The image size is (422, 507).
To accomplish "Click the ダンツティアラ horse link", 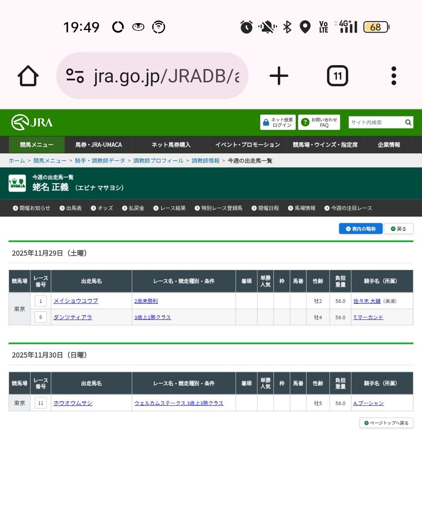I will (x=74, y=317).
